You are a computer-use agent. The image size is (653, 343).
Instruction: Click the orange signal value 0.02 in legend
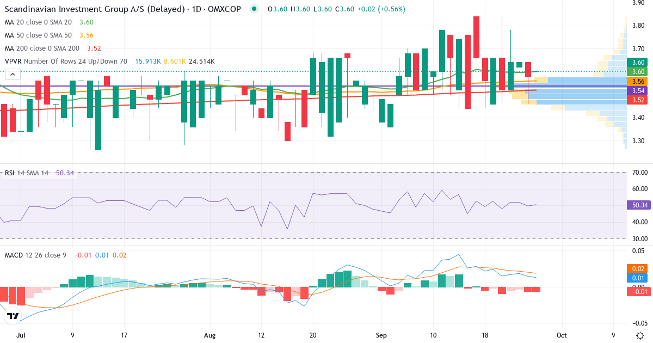[x=119, y=255]
